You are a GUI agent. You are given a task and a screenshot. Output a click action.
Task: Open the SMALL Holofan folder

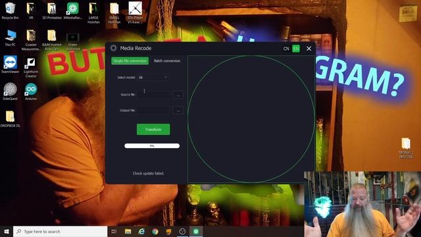click(x=114, y=13)
